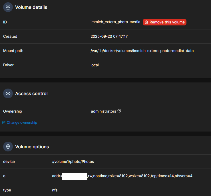Image resolution: width=211 pixels, height=196 pixels.
Task: Open the ownership help question mark icon
Action: tap(119, 111)
